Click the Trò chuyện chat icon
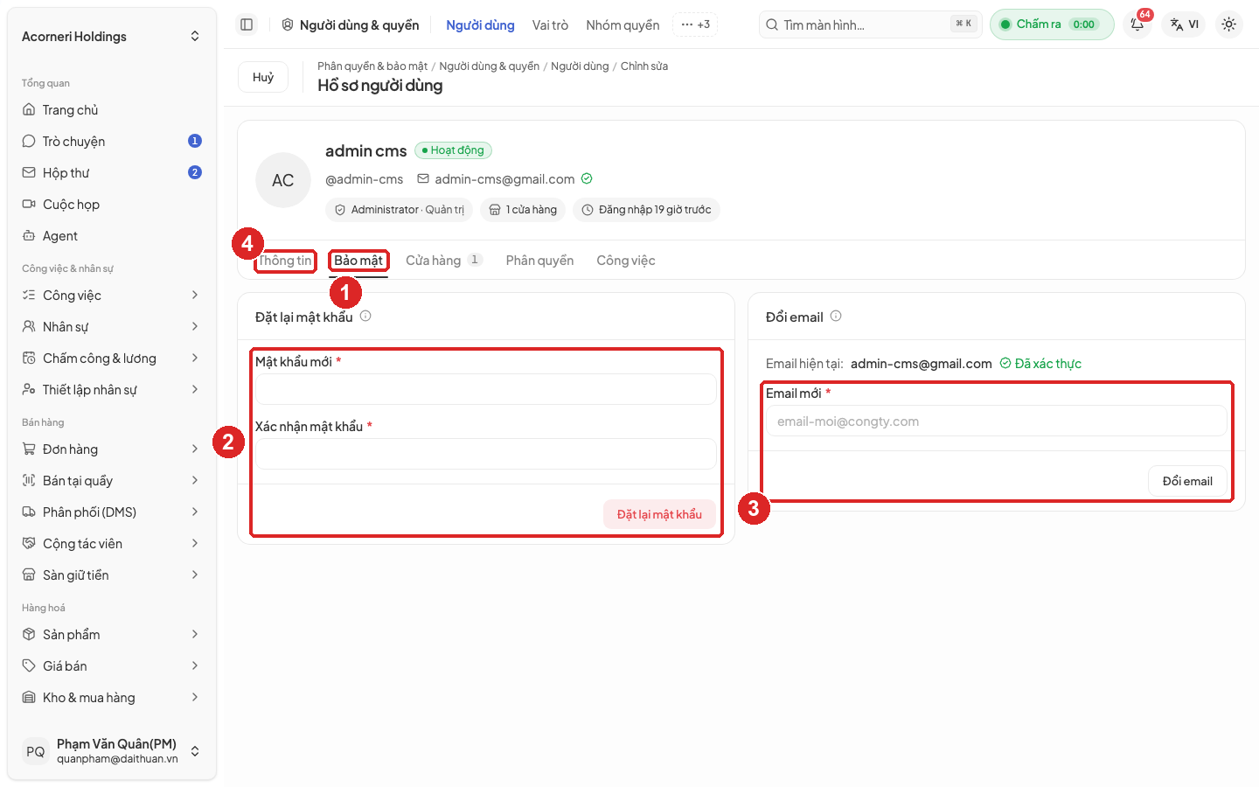The height and width of the screenshot is (787, 1259). click(x=29, y=142)
